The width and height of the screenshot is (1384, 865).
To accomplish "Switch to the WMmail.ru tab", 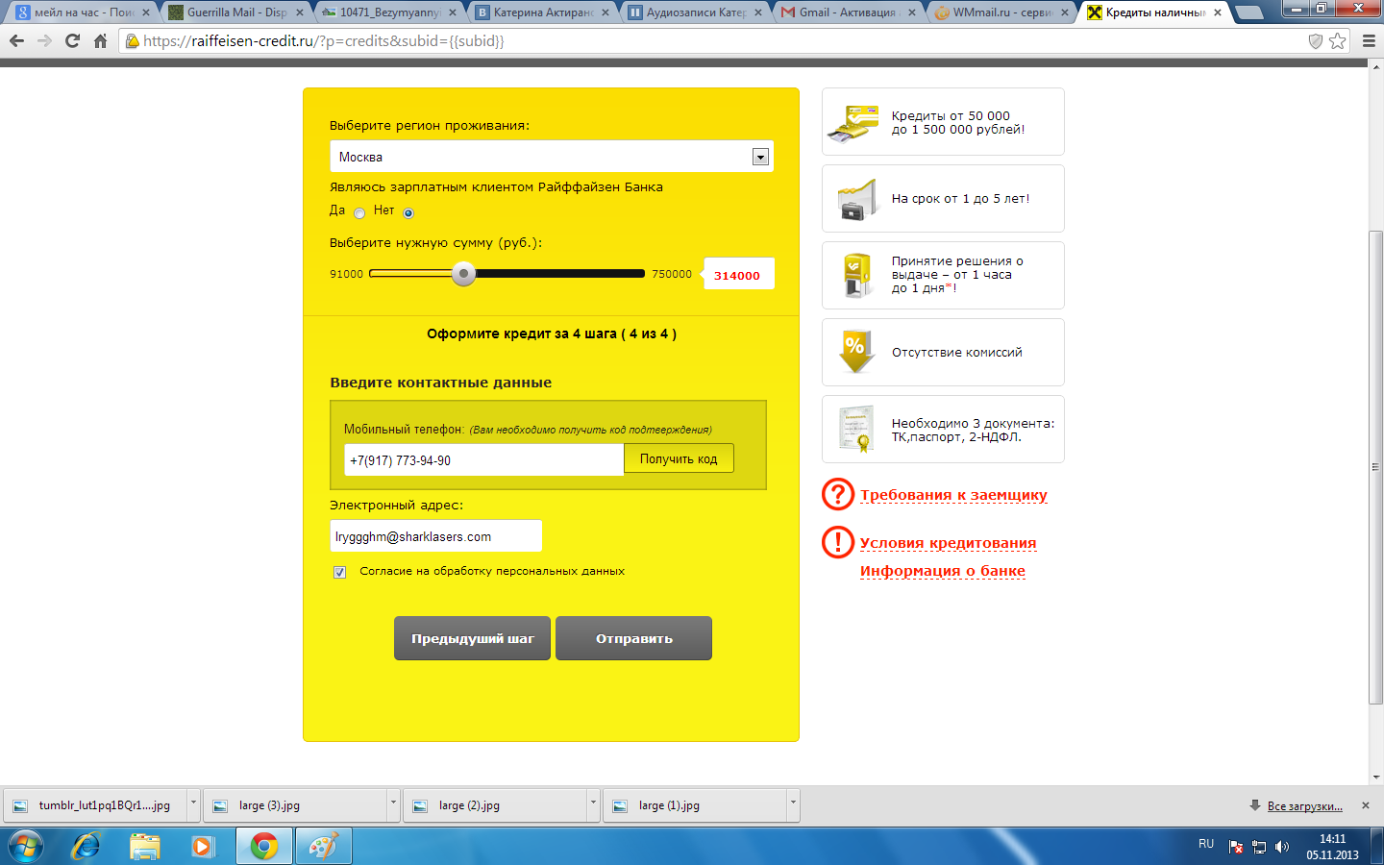I will tap(1001, 12).
